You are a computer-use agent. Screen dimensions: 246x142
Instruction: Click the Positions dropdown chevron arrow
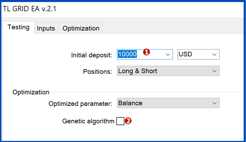click(214, 71)
